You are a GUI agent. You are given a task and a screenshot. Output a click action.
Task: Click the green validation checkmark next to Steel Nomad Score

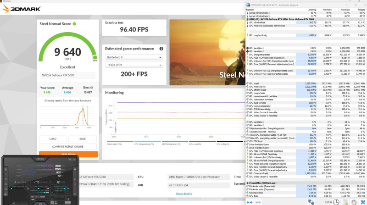[74, 24]
